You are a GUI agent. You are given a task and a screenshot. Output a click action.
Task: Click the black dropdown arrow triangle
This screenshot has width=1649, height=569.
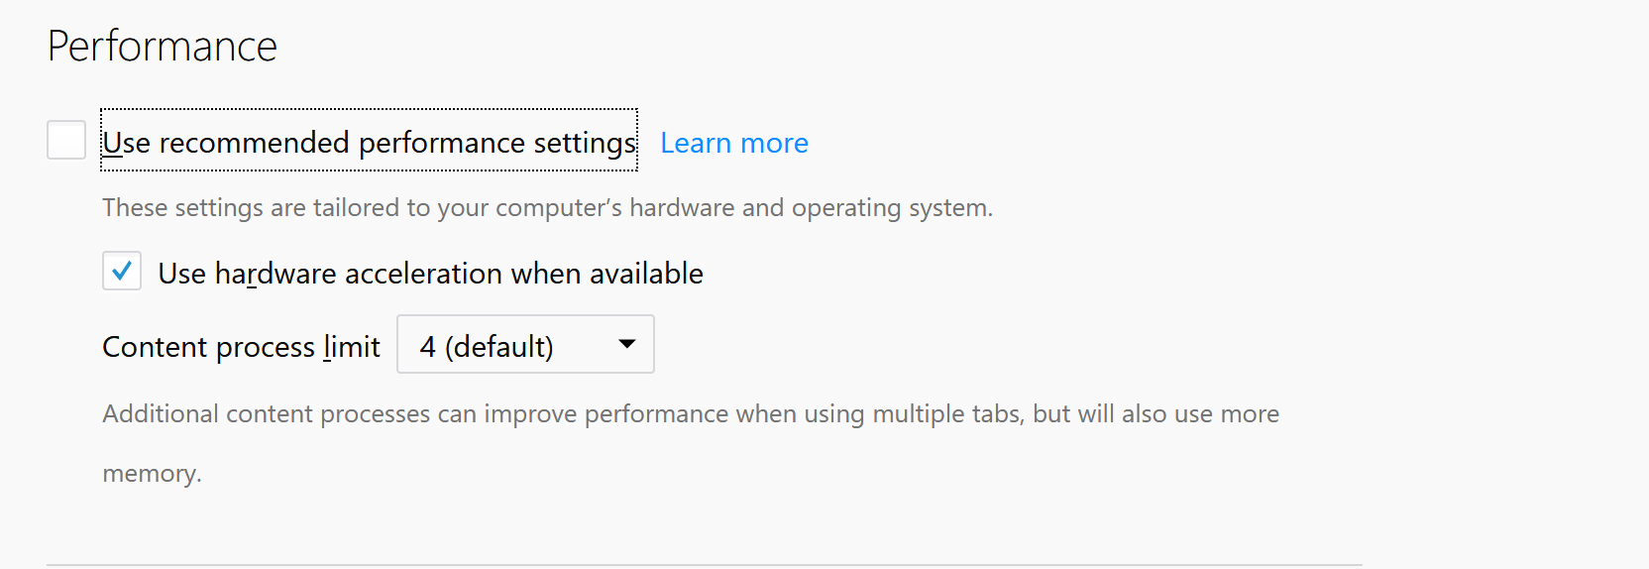pos(626,344)
